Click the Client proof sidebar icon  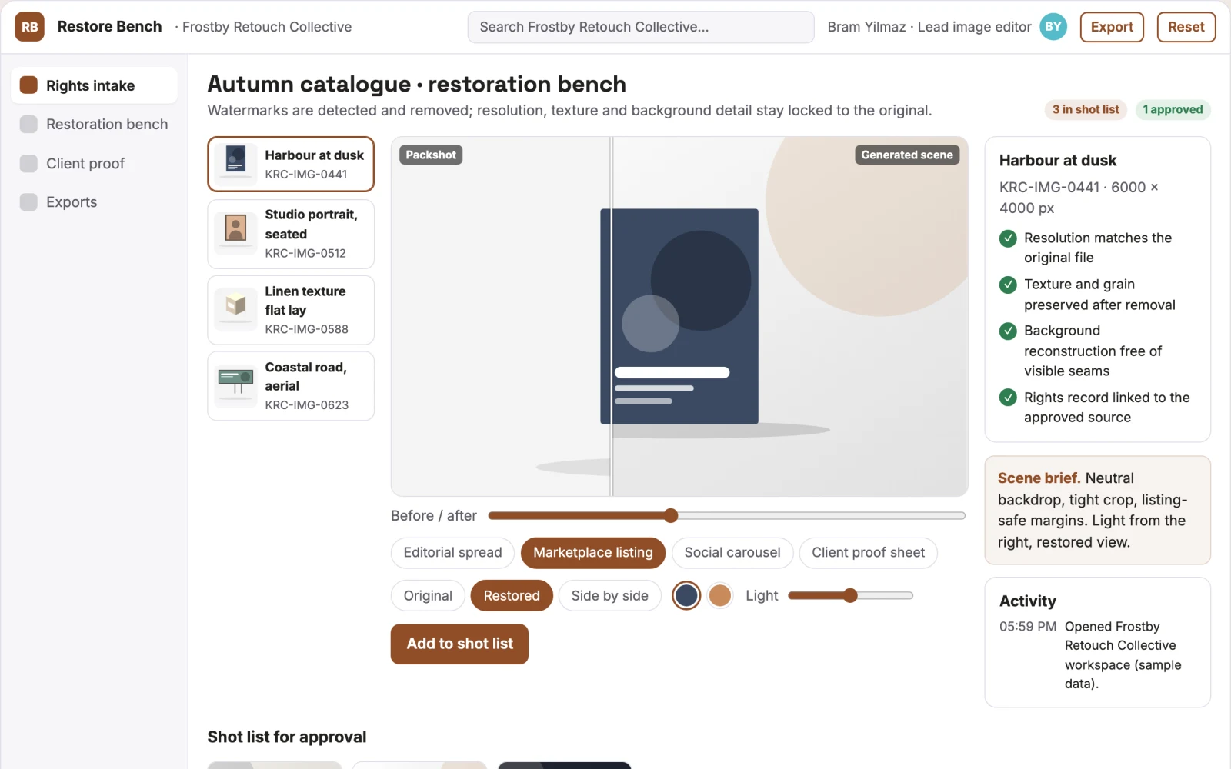(x=28, y=163)
